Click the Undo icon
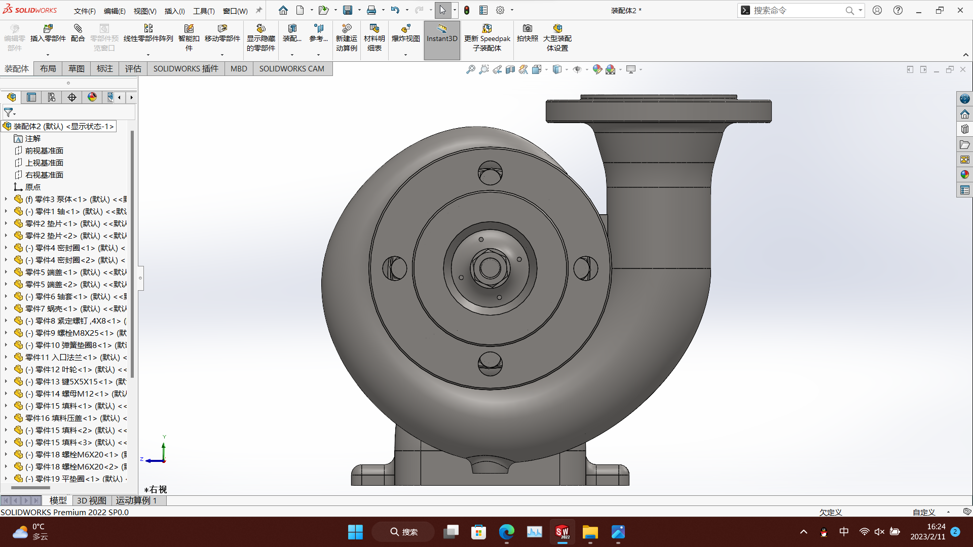 pyautogui.click(x=395, y=10)
